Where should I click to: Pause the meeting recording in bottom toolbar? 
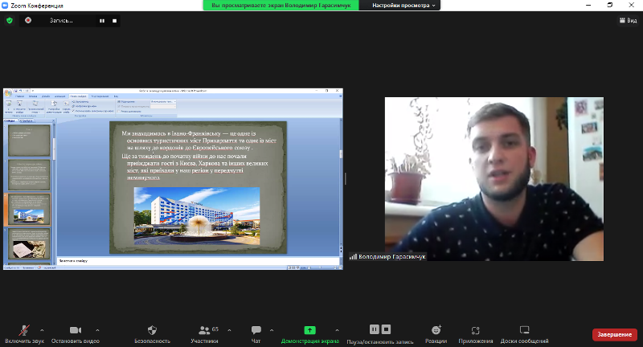pyautogui.click(x=375, y=329)
